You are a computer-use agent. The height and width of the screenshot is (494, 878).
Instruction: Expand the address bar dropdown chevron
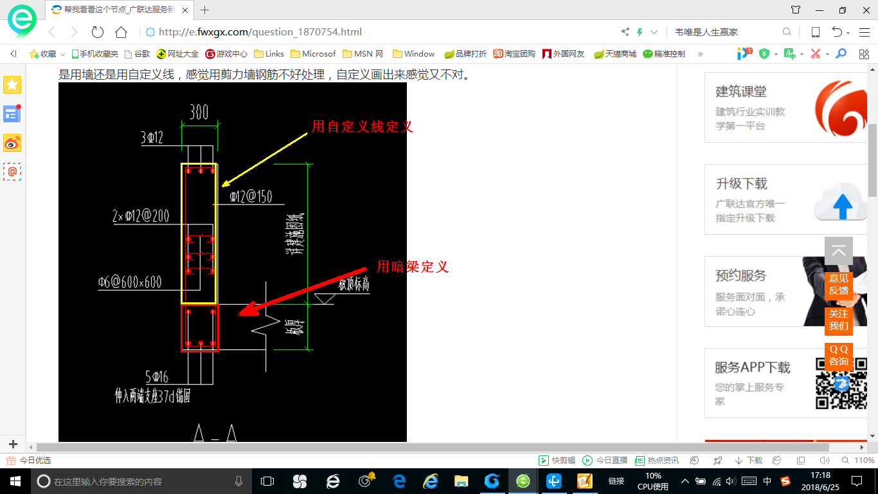[x=654, y=32]
